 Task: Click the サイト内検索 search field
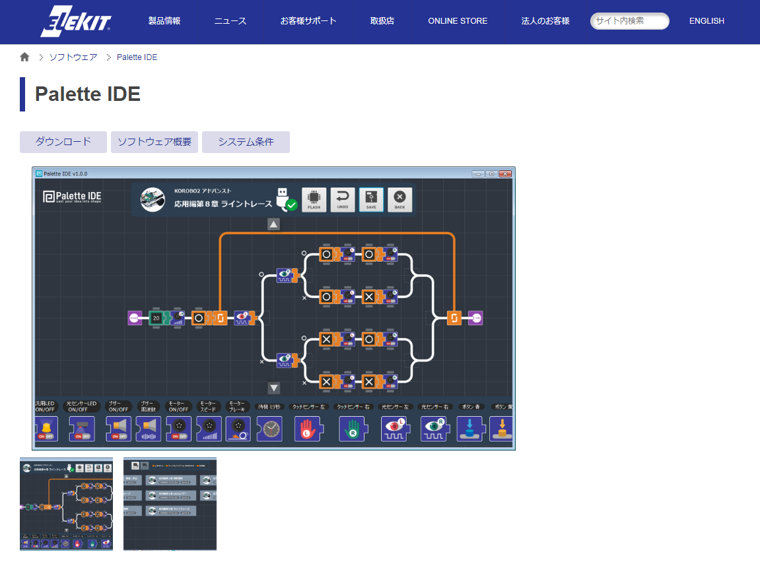click(629, 20)
